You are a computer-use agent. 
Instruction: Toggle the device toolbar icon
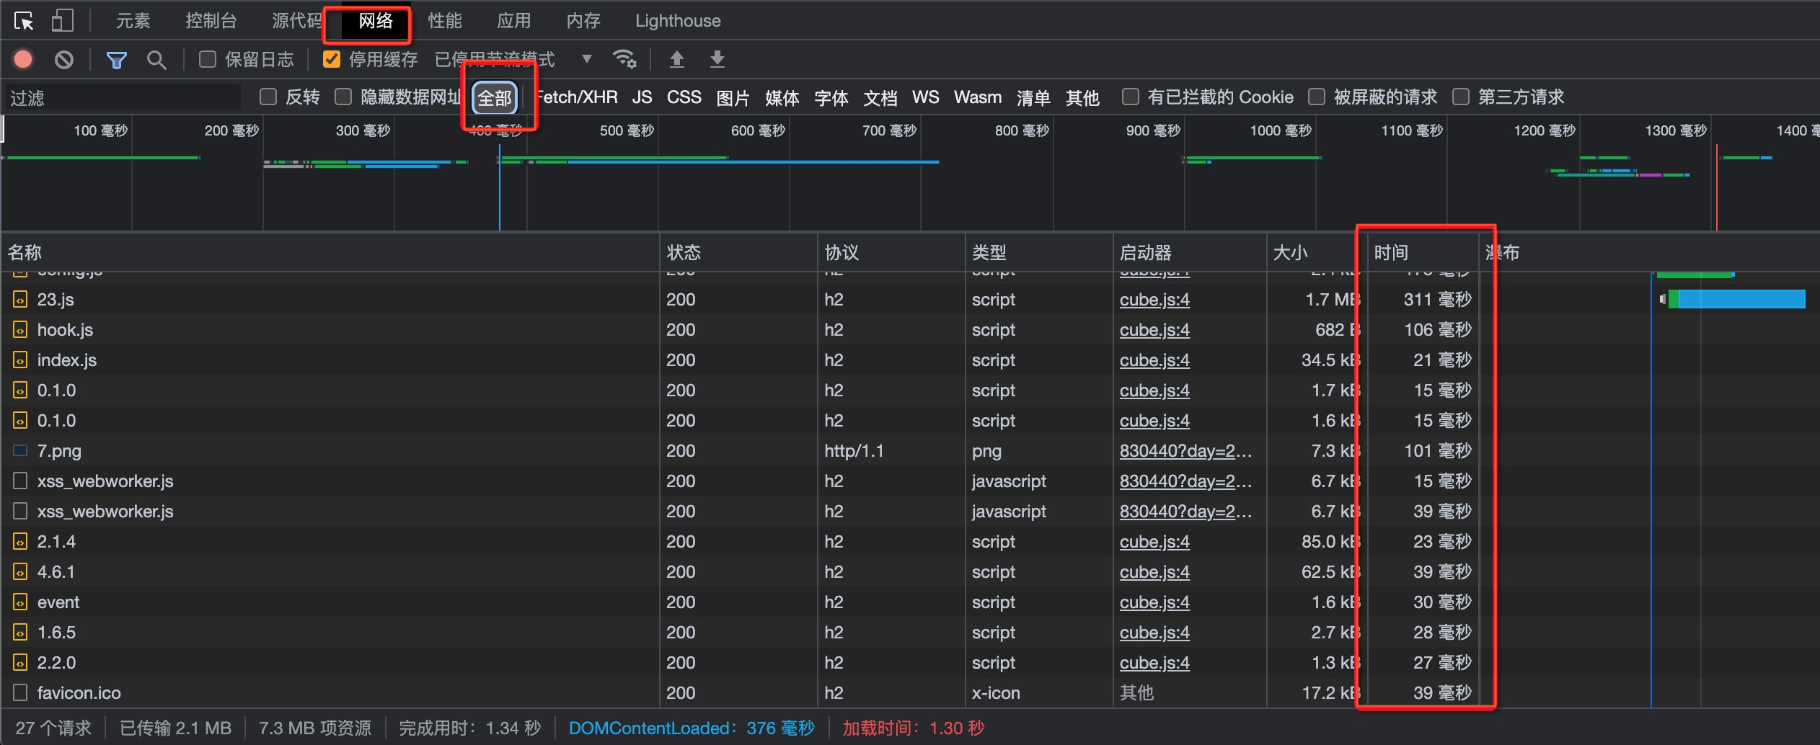(63, 21)
